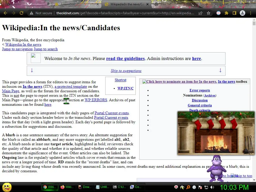Open the Shortcut link
The image size is (256, 192).
(120, 80)
